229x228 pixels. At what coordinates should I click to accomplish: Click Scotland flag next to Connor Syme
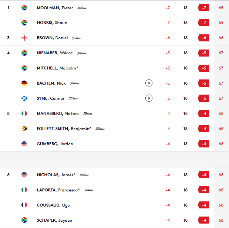click(24, 98)
